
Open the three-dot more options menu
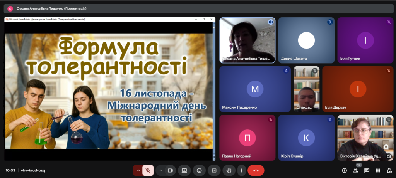pos(242,170)
